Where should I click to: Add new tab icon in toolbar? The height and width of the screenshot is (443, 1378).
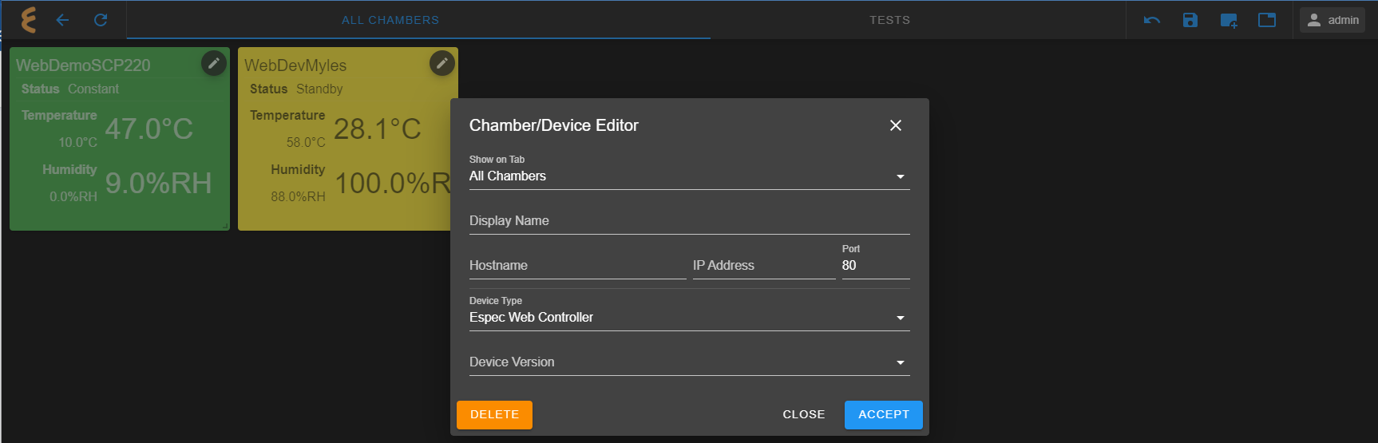1267,20
